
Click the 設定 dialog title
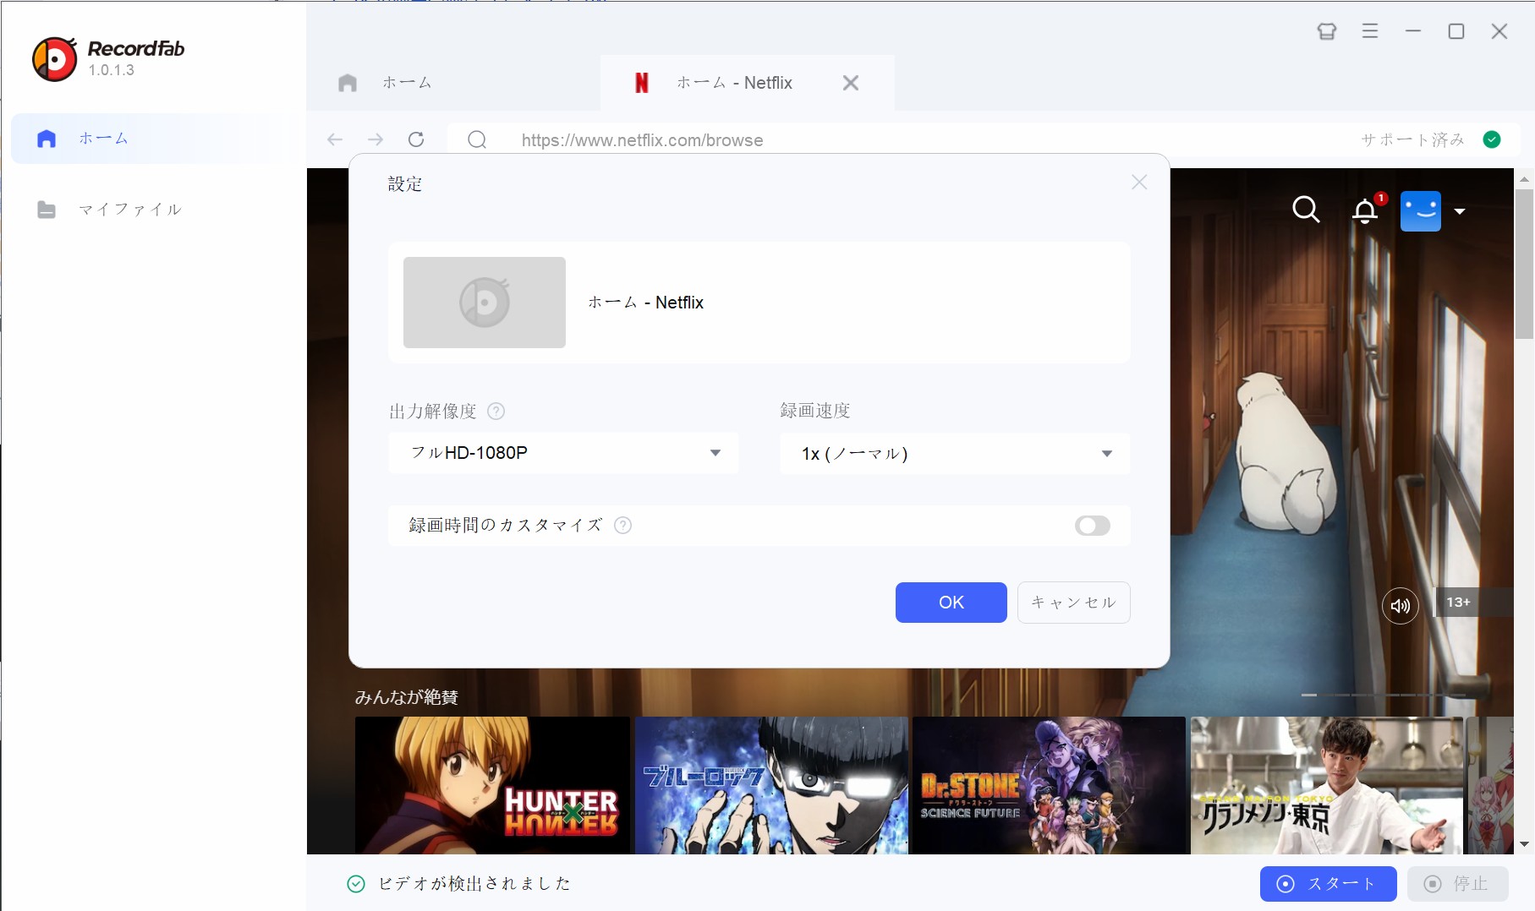click(405, 184)
